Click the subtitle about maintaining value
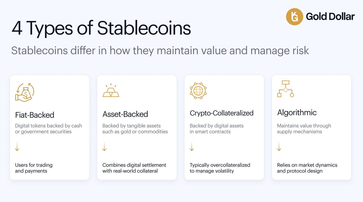Viewport: 363px width, 202px height. [x=160, y=50]
